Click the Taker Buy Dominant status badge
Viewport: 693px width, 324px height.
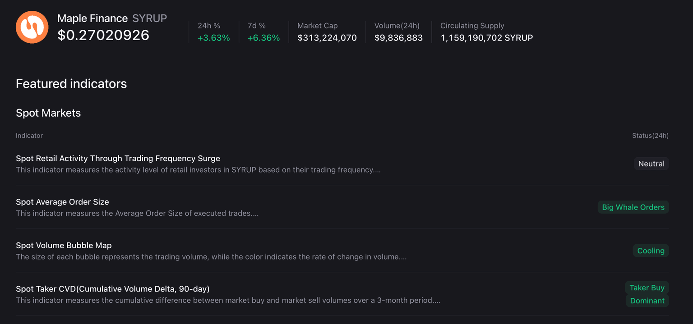[647, 294]
